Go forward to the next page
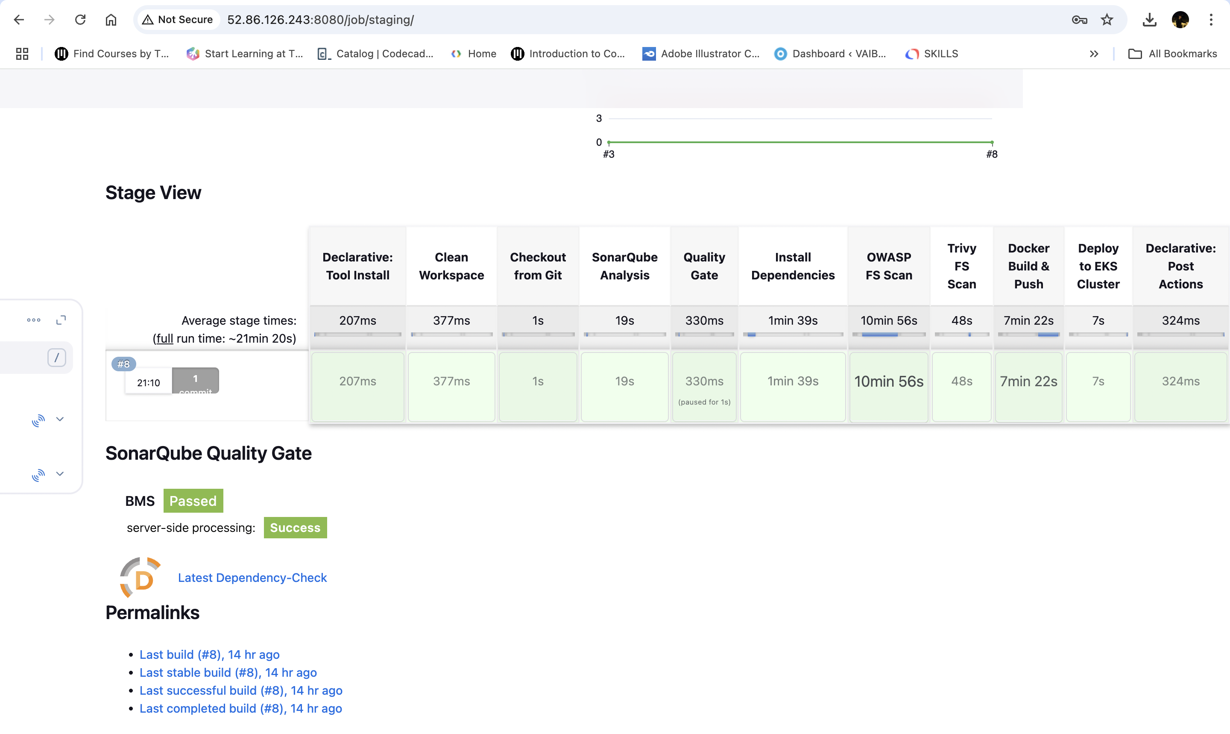Image resolution: width=1230 pixels, height=734 pixels. point(49,20)
